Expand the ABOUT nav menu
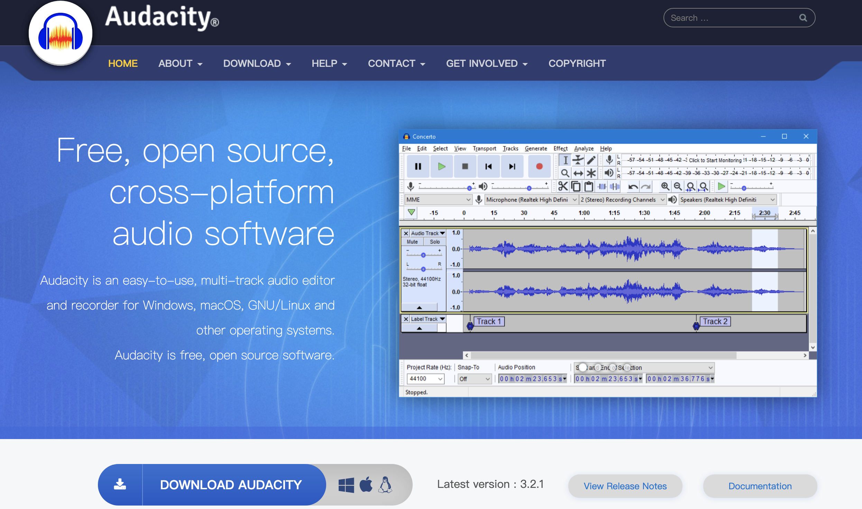This screenshot has width=862, height=509. coord(180,63)
